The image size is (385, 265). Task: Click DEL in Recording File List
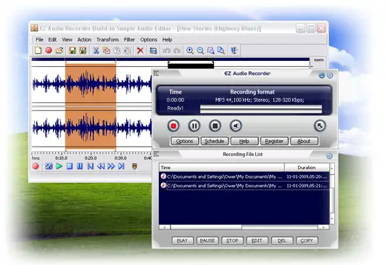point(282,240)
